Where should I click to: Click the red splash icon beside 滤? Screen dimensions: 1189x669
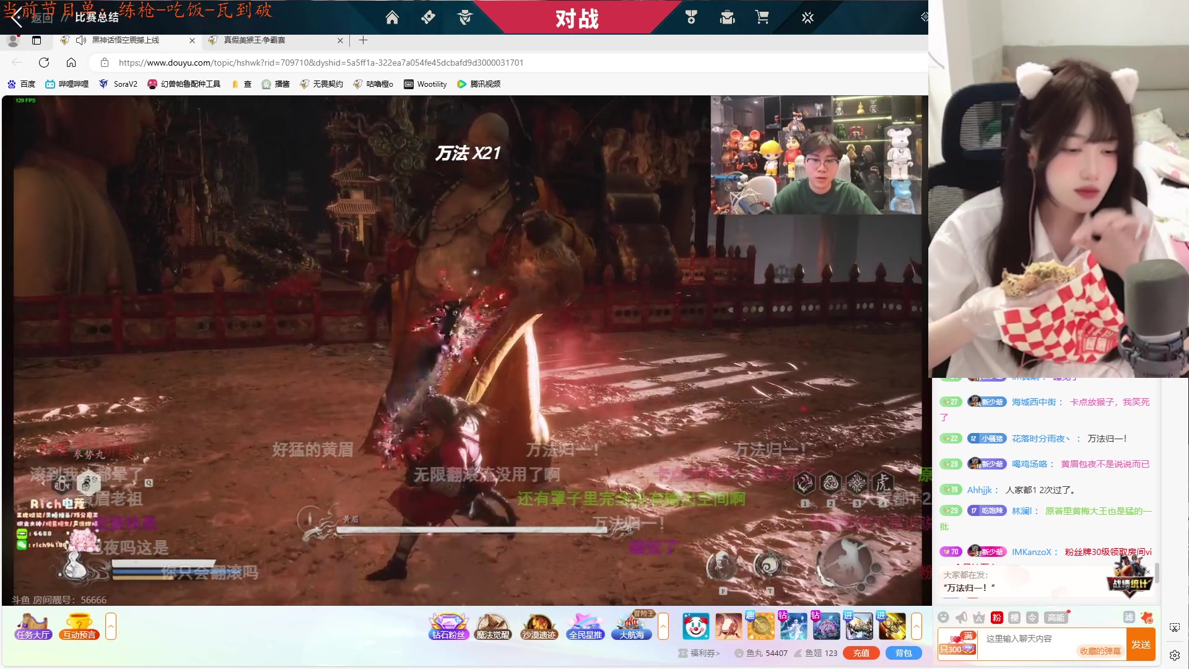pyautogui.click(x=1147, y=618)
